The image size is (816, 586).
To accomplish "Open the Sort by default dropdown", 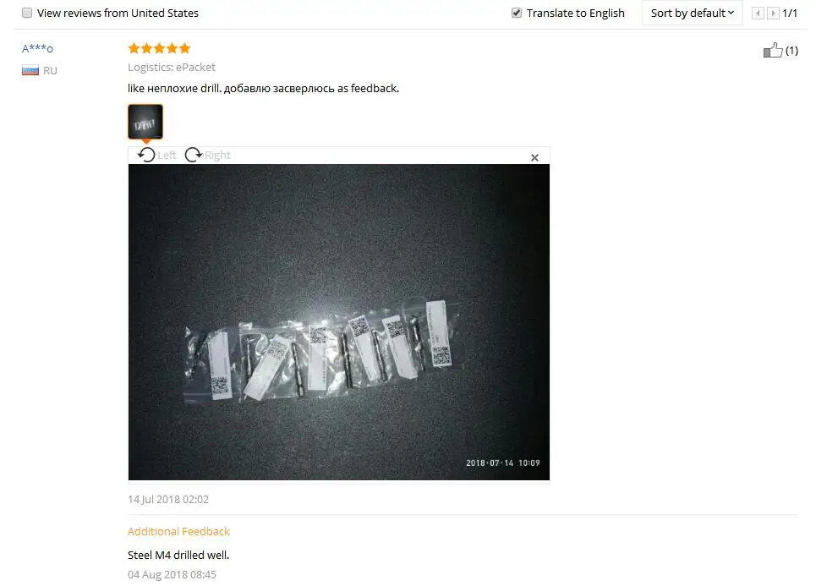I will (x=693, y=13).
